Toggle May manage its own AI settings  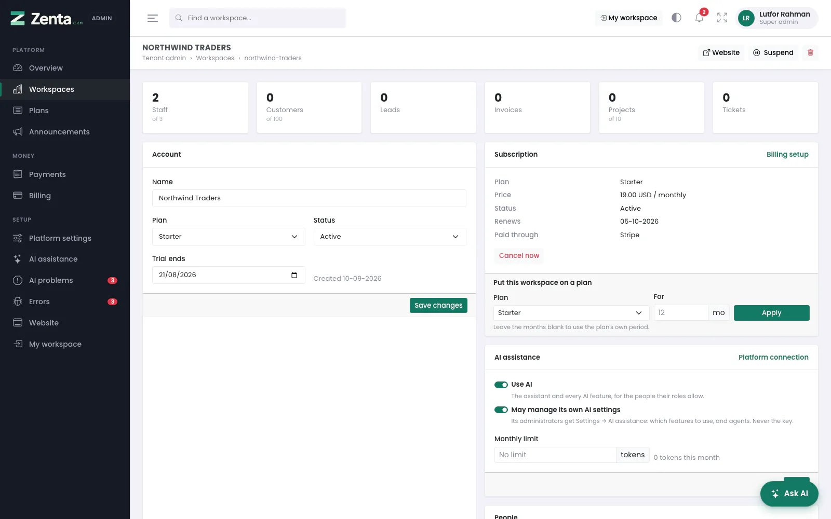pyautogui.click(x=501, y=410)
